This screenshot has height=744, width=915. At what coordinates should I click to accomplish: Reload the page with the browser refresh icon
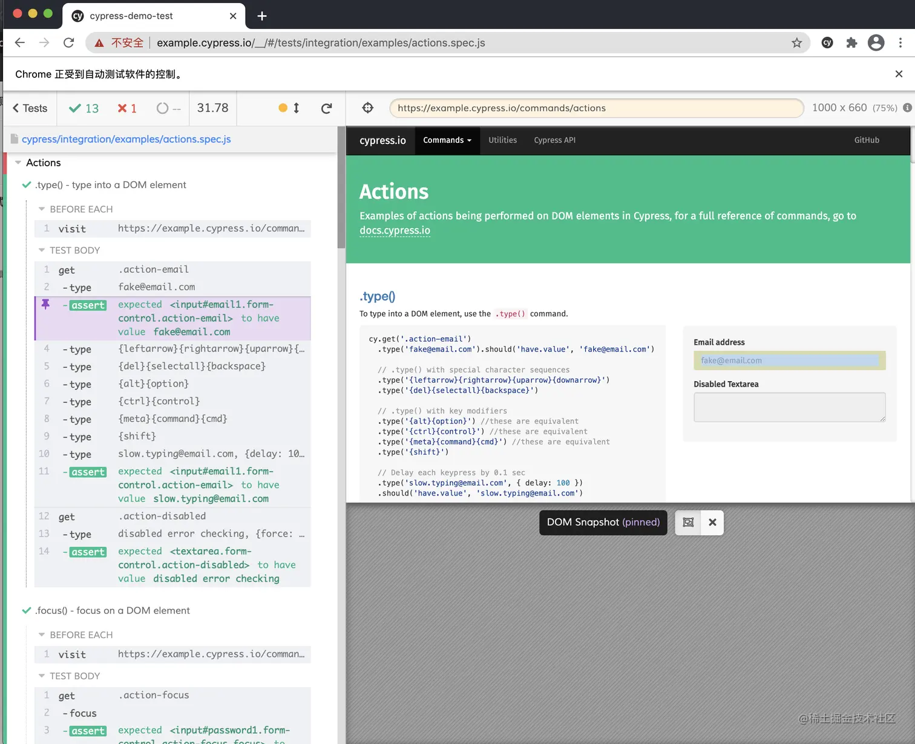(69, 42)
